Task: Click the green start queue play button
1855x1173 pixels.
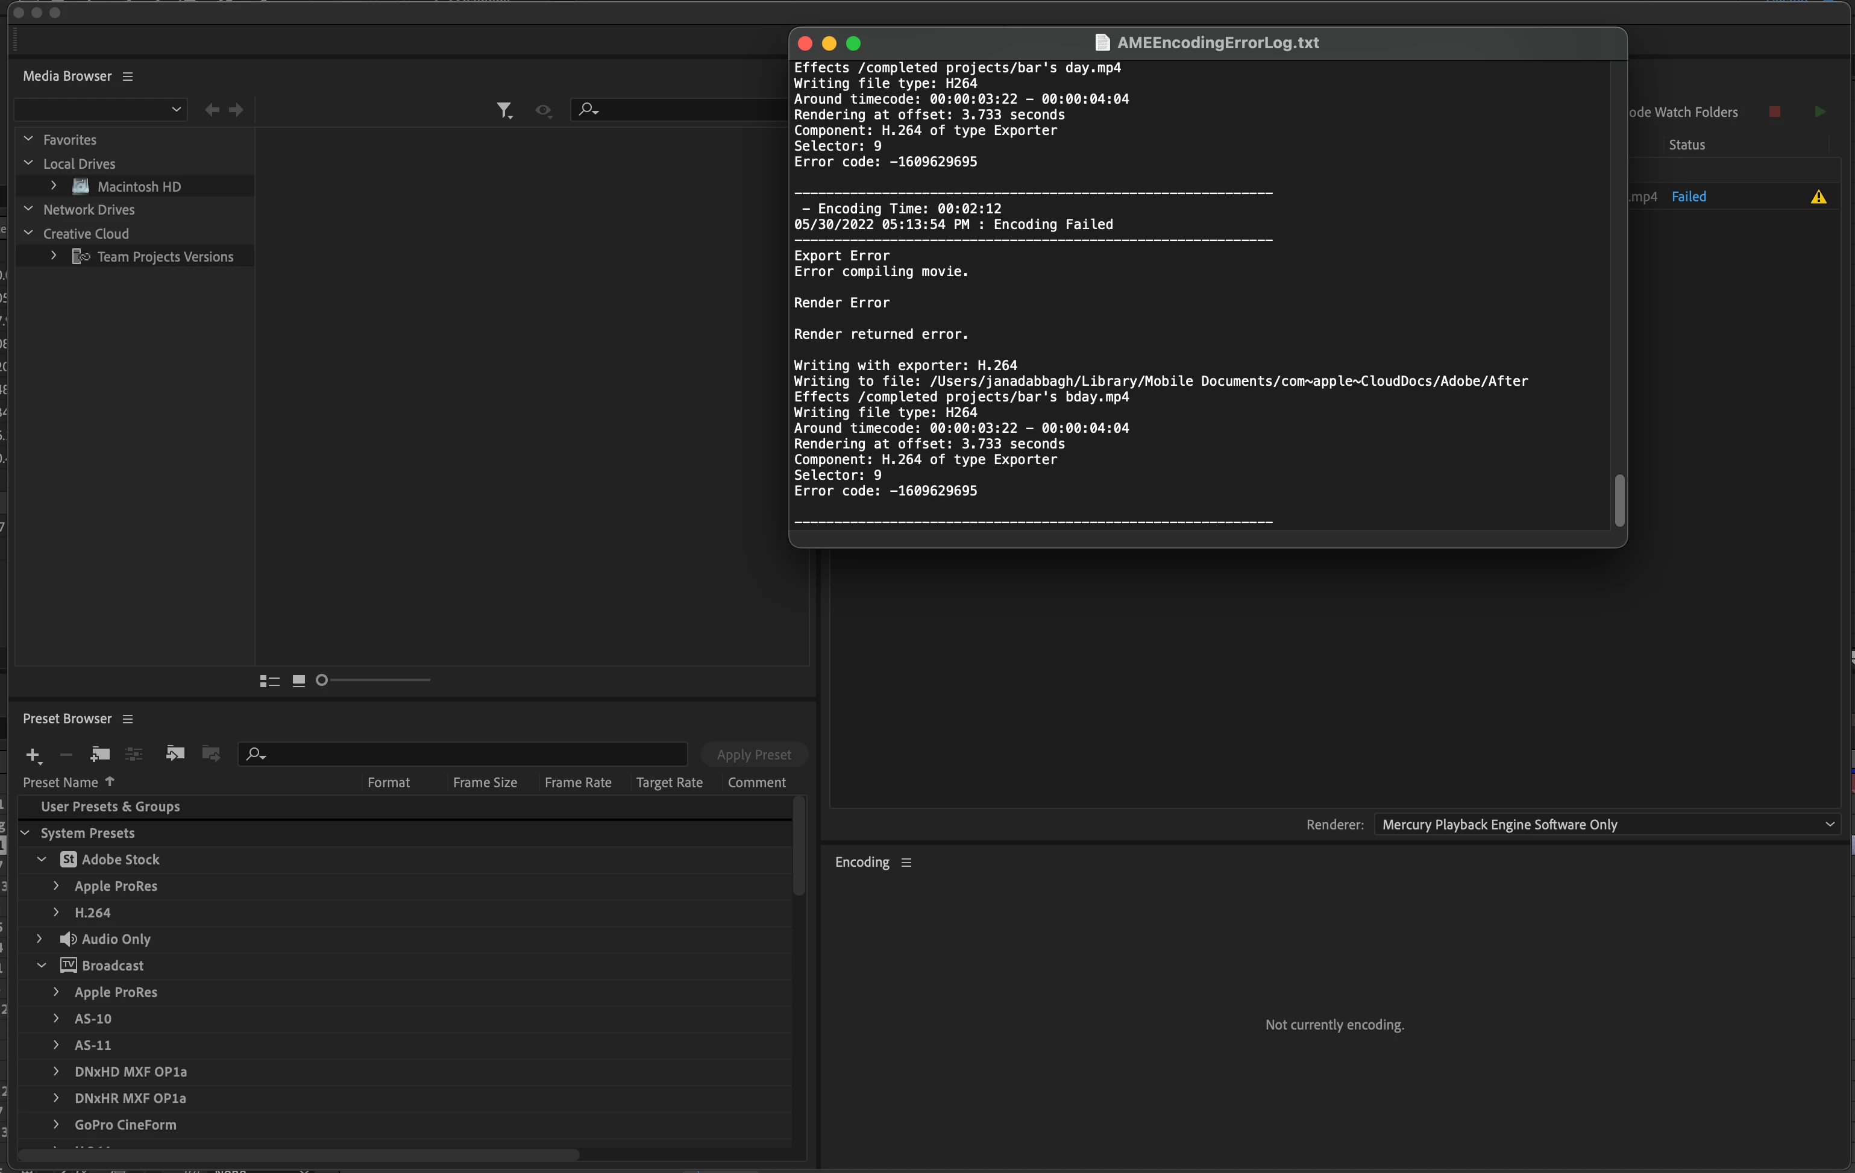Action: [x=1819, y=112]
